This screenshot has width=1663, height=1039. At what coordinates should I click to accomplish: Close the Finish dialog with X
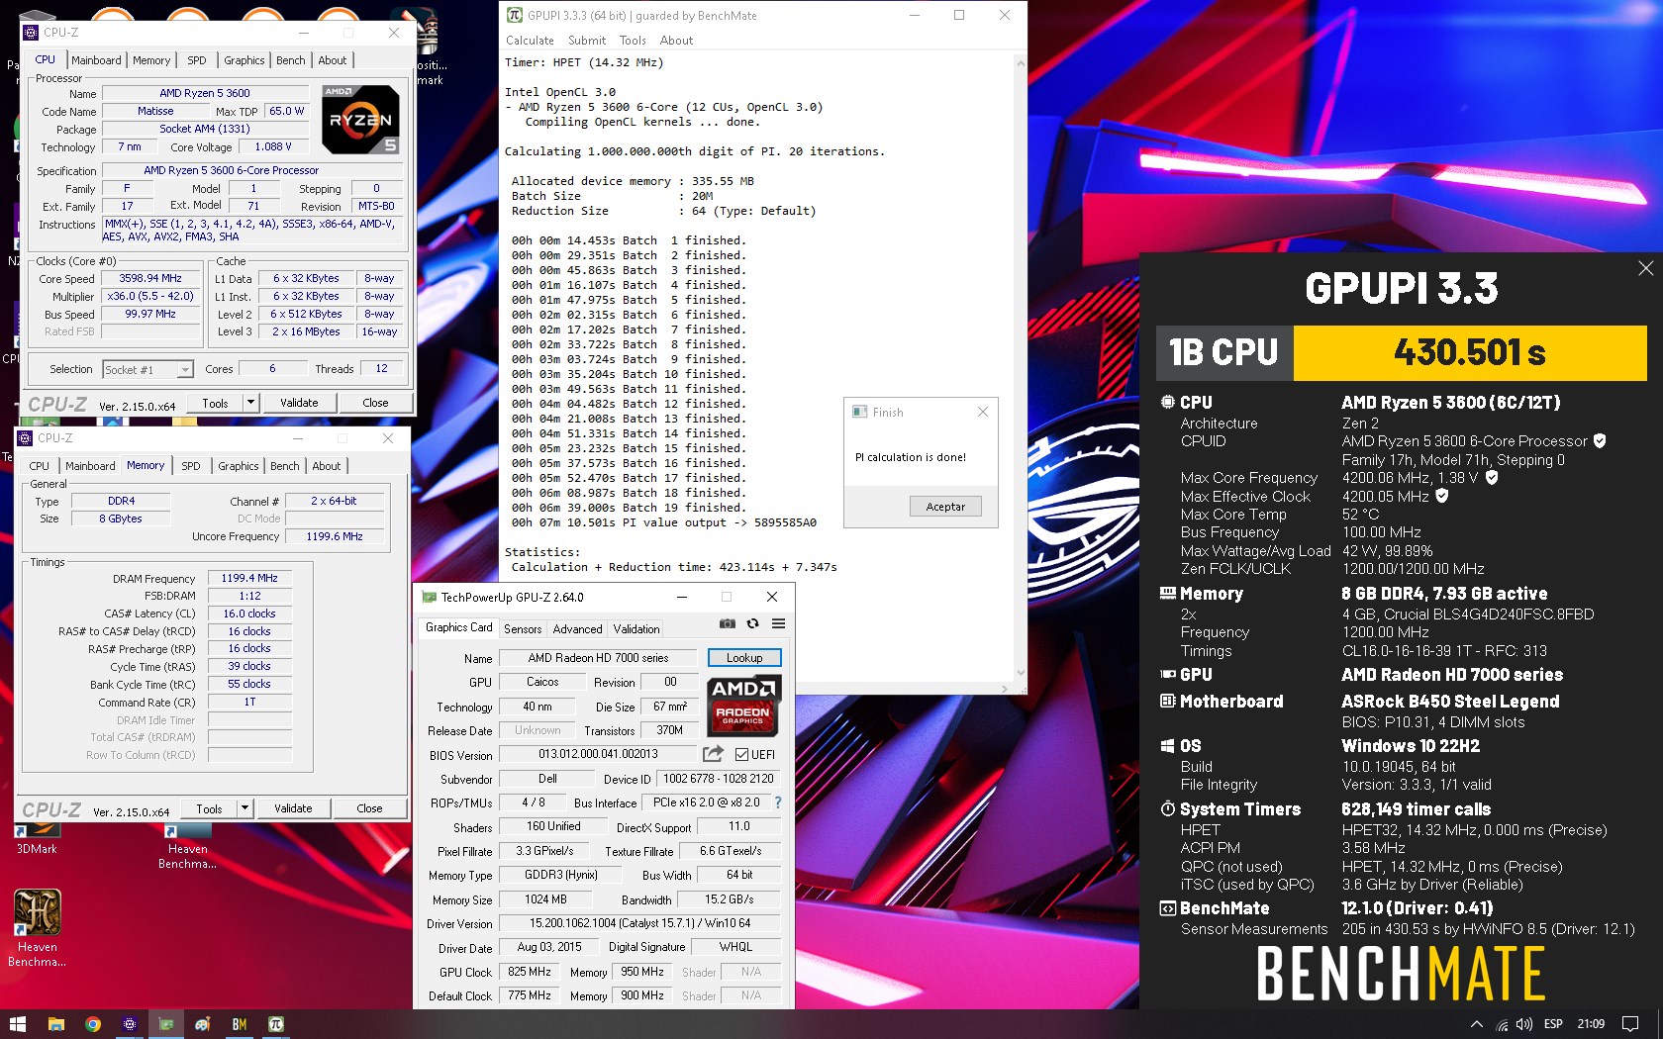point(983,412)
